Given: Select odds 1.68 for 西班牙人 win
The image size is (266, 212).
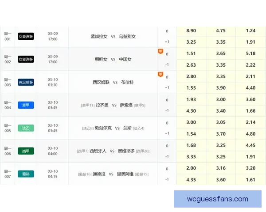Looking at the screenshot, I should (x=191, y=145).
